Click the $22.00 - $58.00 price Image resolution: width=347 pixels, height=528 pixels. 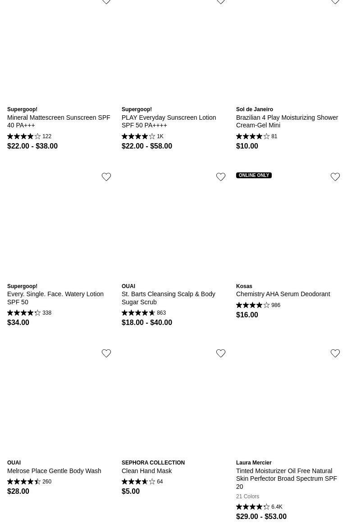(x=147, y=146)
